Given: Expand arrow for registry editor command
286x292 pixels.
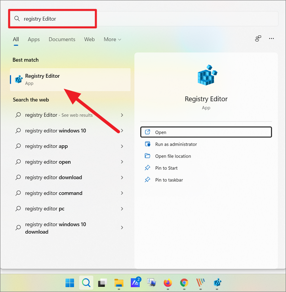Looking at the screenshot, I should tap(122, 193).
